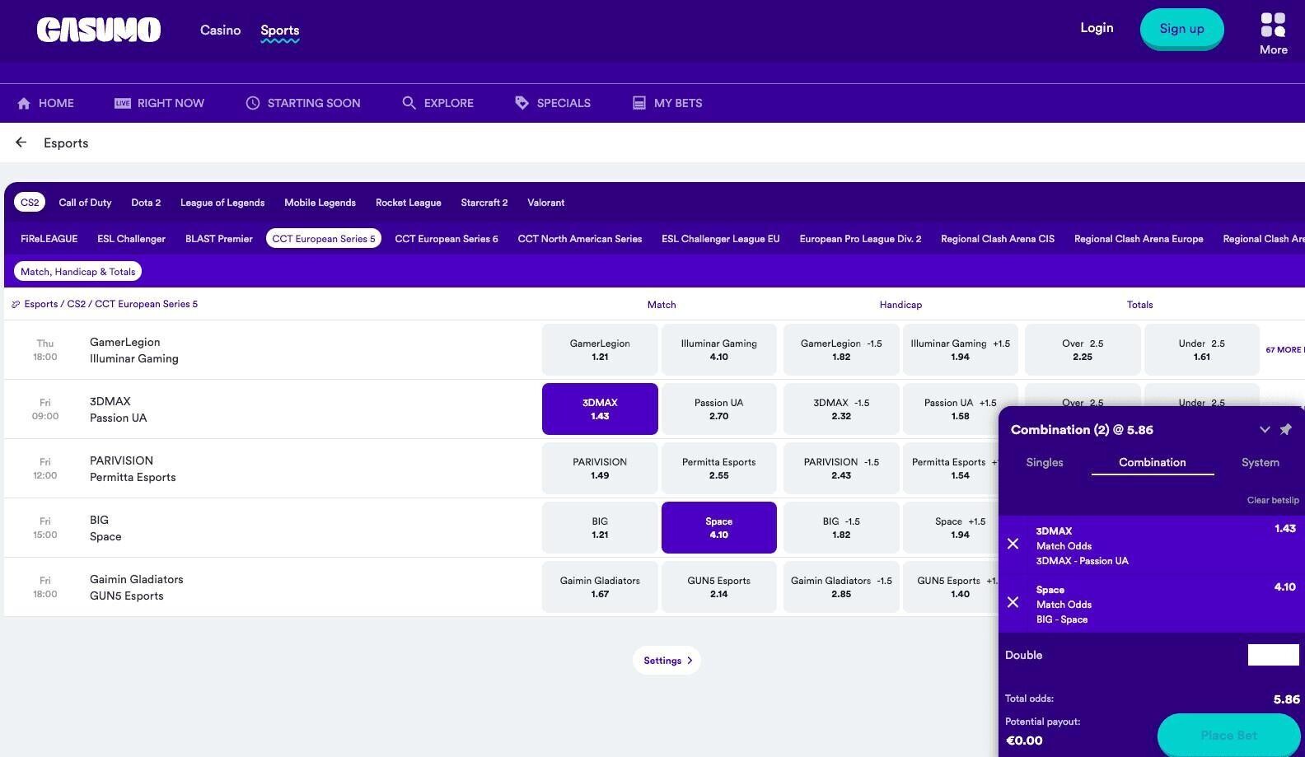This screenshot has width=1305, height=757.
Task: Toggle Gaimin Gladiators 1.67 match odds
Action: point(600,586)
